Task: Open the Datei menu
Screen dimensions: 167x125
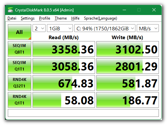Action: coord(12,18)
